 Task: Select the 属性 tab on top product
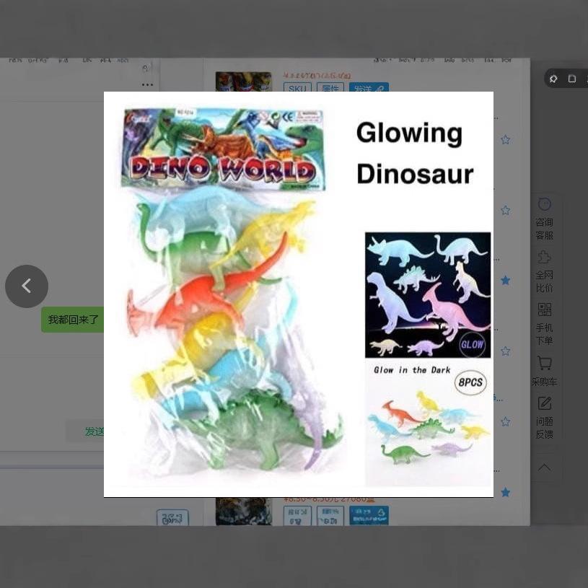point(330,89)
